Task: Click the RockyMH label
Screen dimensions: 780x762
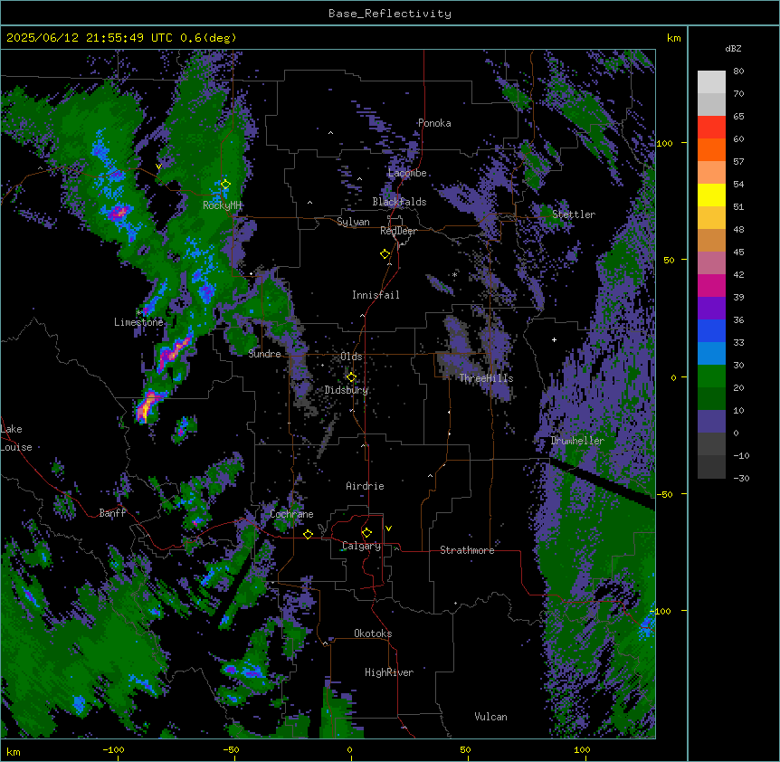Action: [222, 205]
